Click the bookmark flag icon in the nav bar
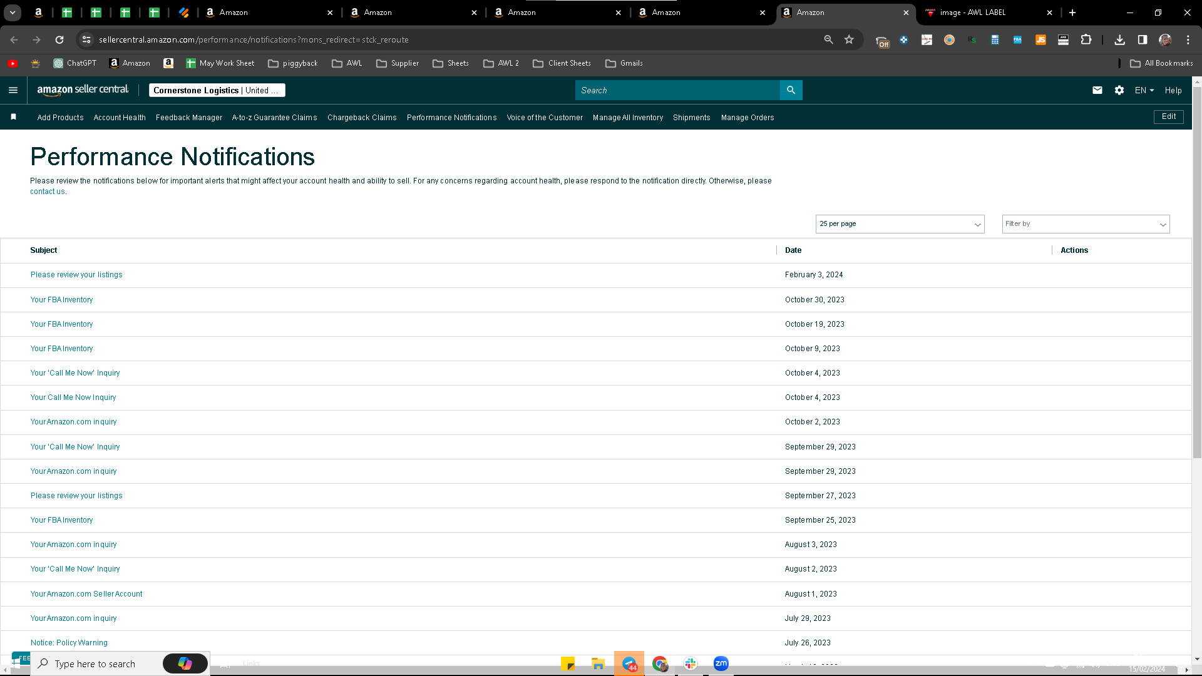Screen dimensions: 1202x676 click(14, 117)
